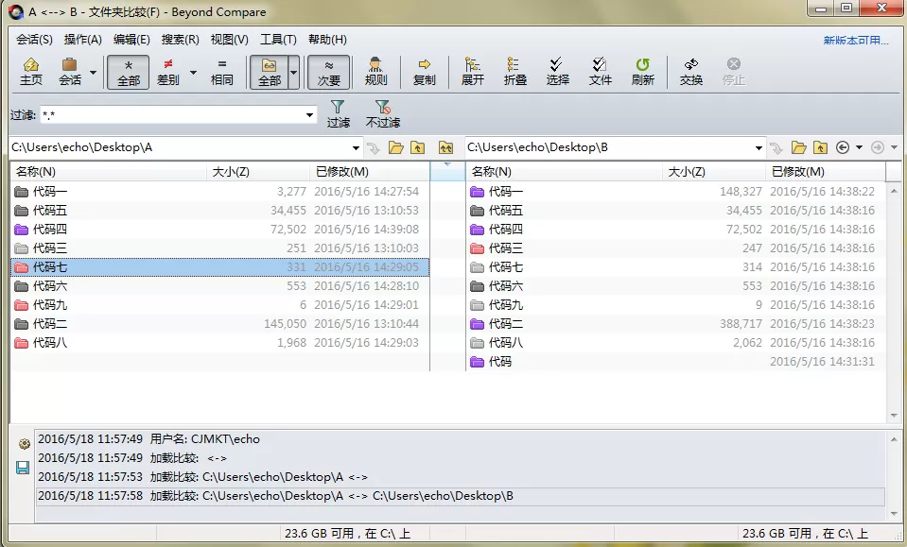Open the 规则 rules icon
Screen dimensions: 907x547
click(375, 72)
